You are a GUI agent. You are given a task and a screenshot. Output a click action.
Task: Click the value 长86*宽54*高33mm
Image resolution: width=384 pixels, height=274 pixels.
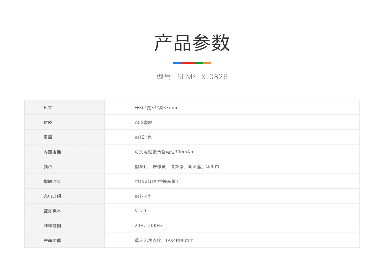156,108
